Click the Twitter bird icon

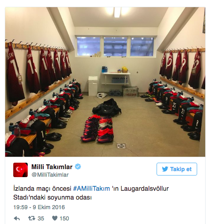165,169
